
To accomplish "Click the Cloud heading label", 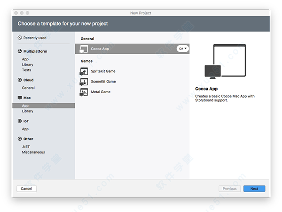I will [x=28, y=80].
